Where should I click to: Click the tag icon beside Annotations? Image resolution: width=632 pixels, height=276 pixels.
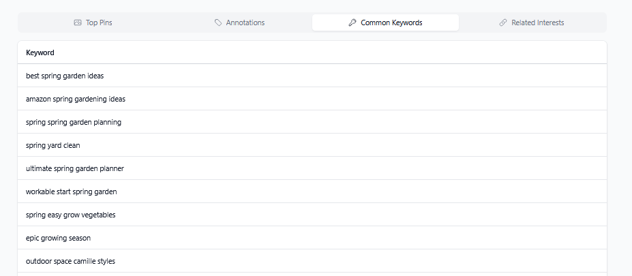(x=218, y=22)
